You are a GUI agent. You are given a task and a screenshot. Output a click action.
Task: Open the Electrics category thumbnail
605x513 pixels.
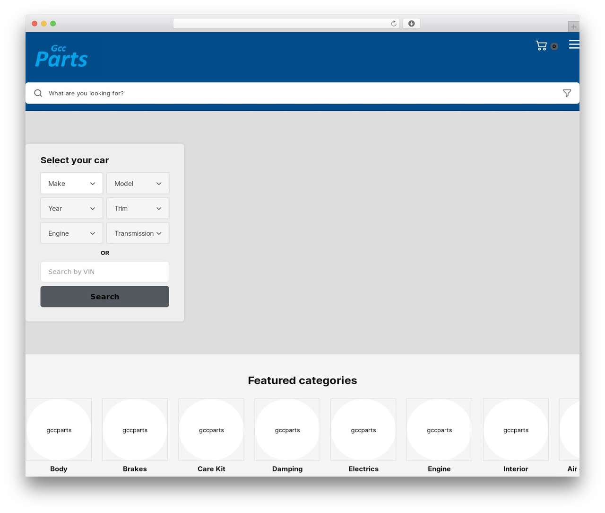point(363,430)
